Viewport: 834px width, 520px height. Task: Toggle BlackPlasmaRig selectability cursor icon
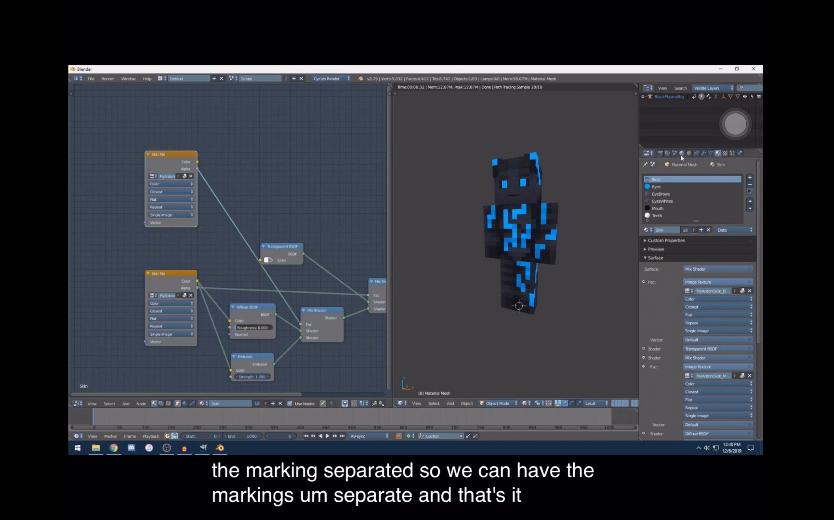752,97
